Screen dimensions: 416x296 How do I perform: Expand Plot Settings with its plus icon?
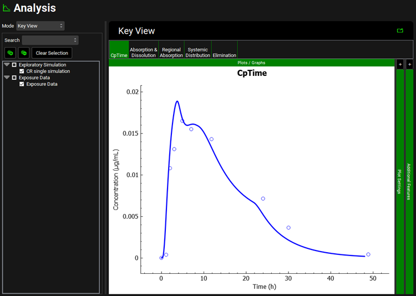coord(400,65)
